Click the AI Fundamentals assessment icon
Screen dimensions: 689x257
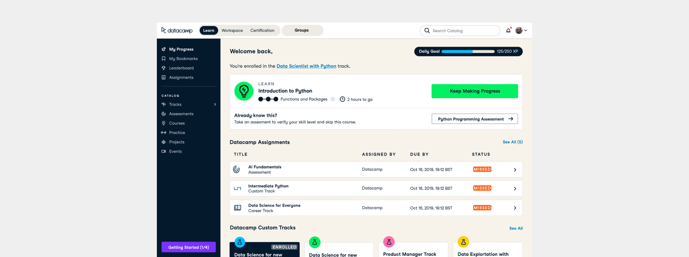coord(236,169)
